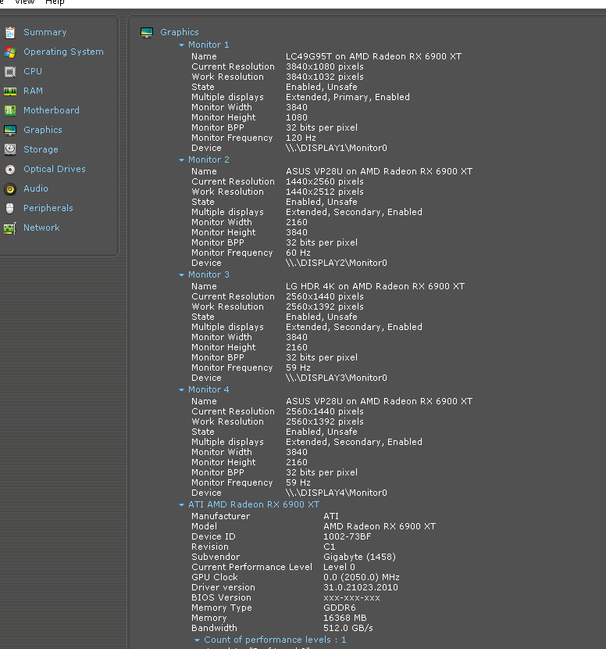Click the Summary clipboard icon
The image size is (606, 649).
tap(10, 32)
